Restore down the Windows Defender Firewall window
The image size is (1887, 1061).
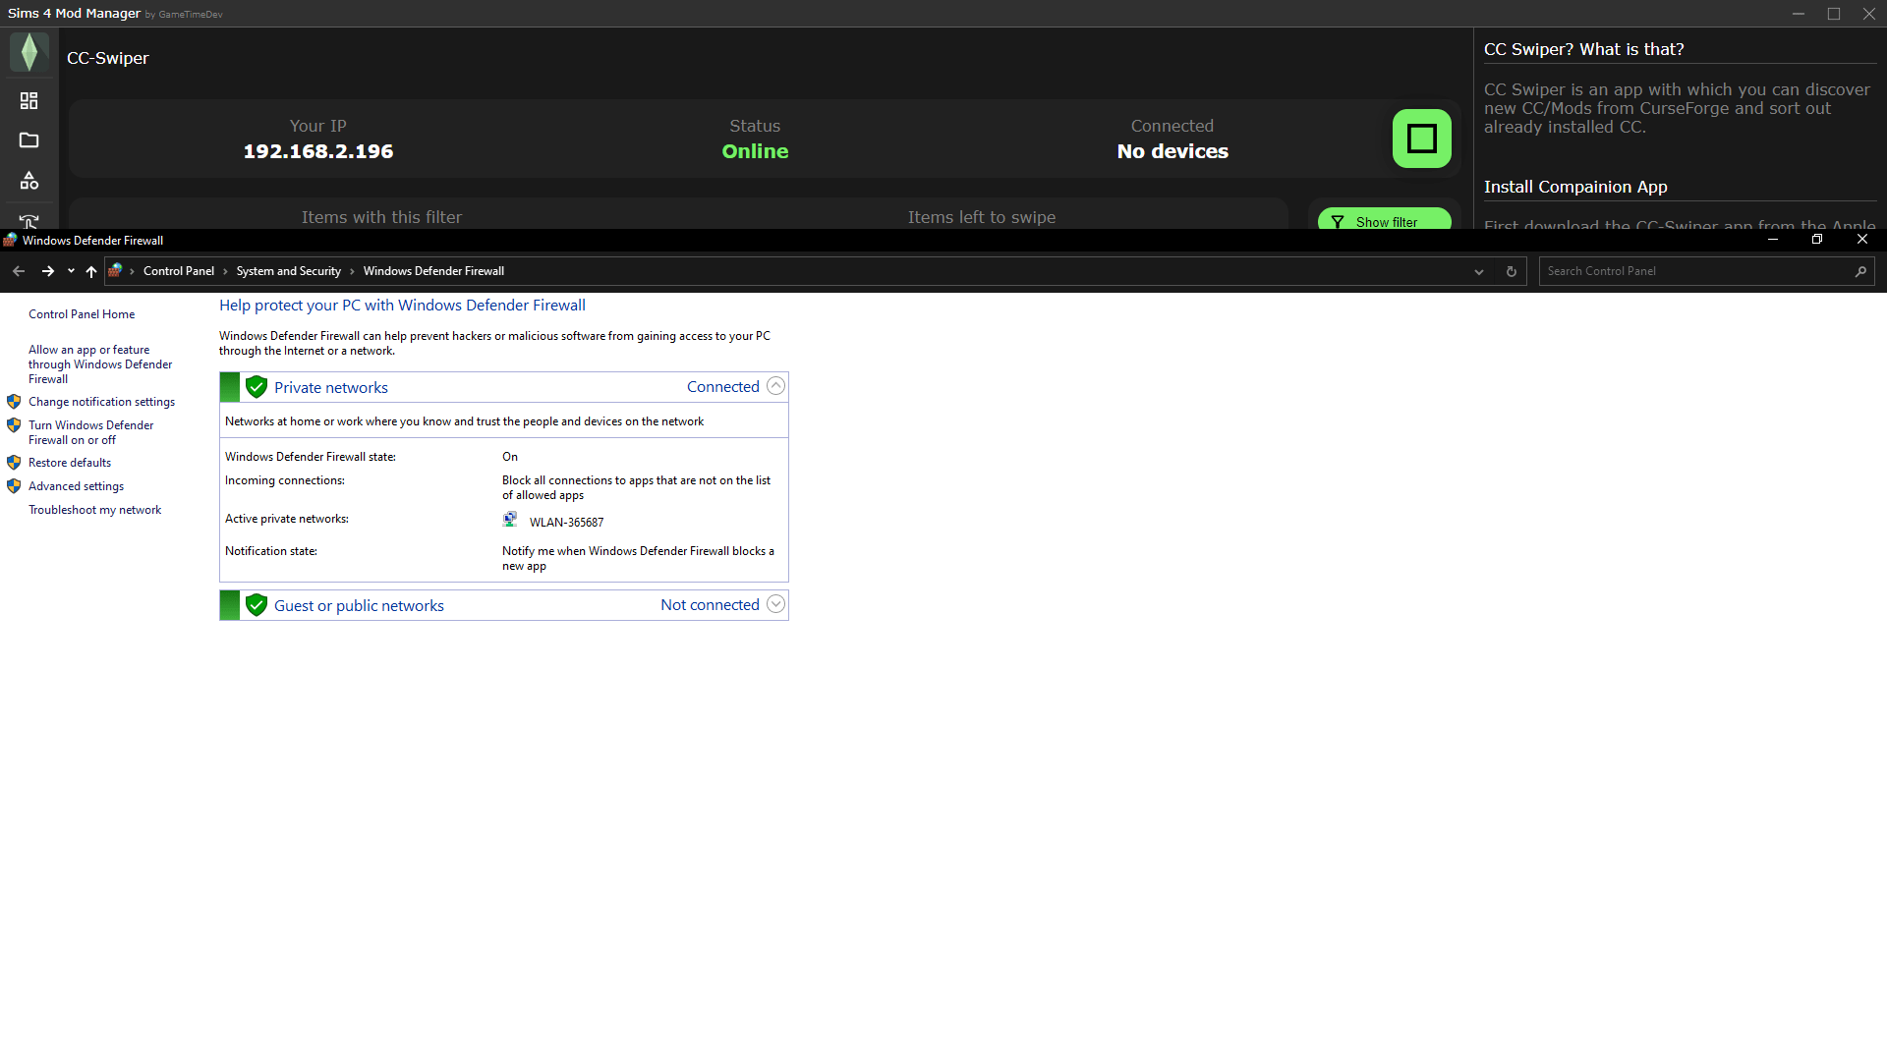point(1817,240)
